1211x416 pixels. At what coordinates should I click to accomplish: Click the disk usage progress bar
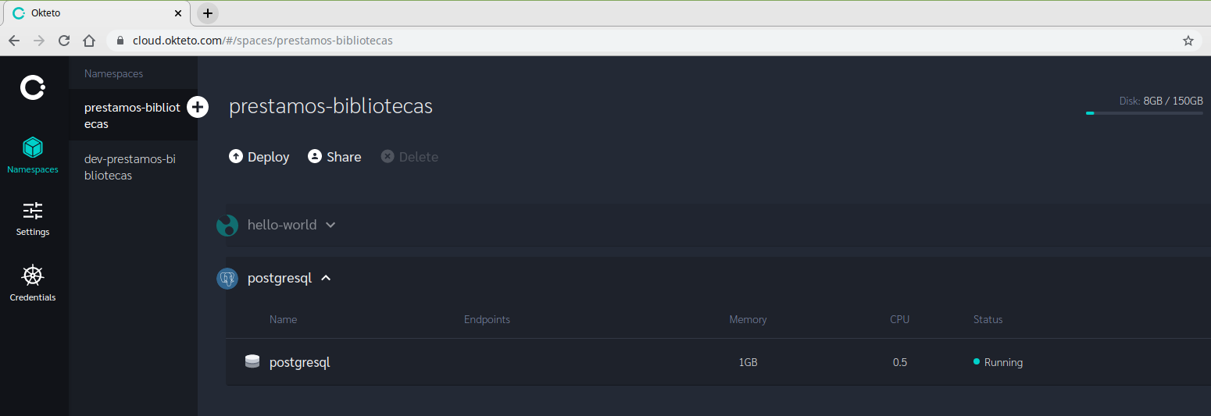[x=1144, y=113]
